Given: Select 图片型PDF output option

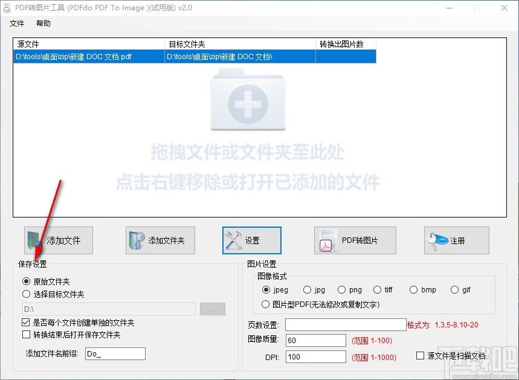Looking at the screenshot, I should click(265, 304).
